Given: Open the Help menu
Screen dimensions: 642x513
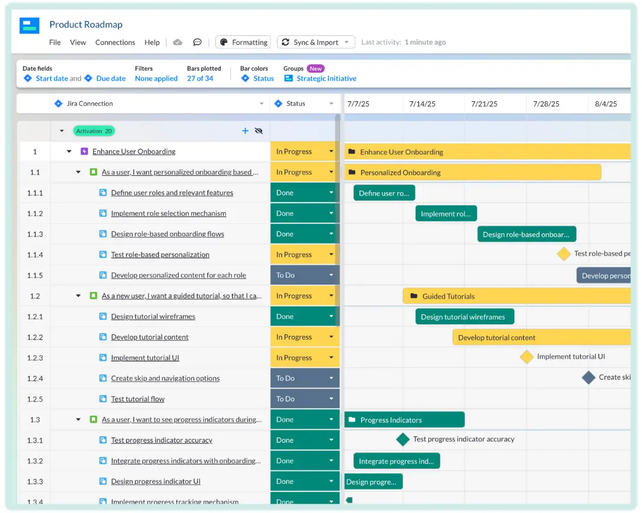Looking at the screenshot, I should coord(152,42).
